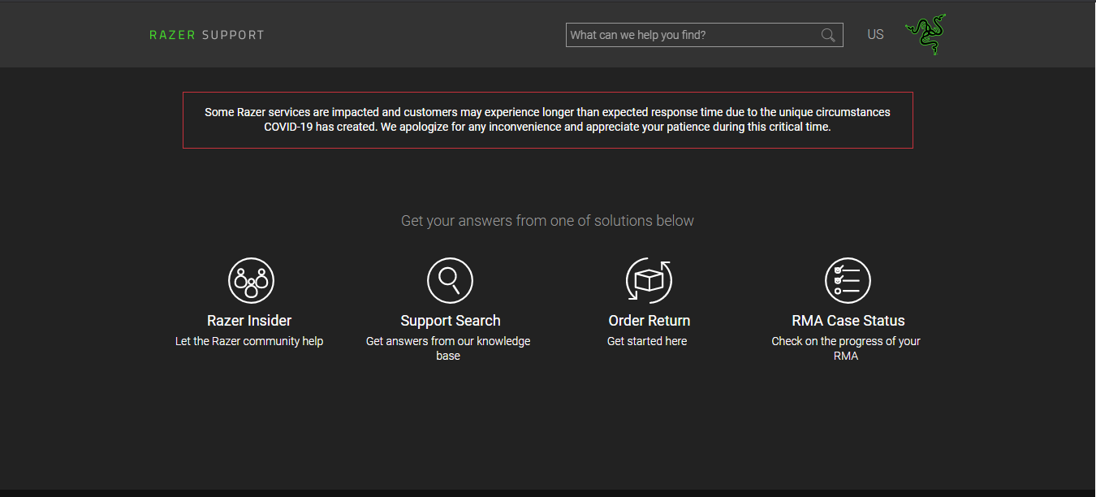Focus the 'What can we help you find?' field
The image size is (1096, 497).
coord(704,35)
